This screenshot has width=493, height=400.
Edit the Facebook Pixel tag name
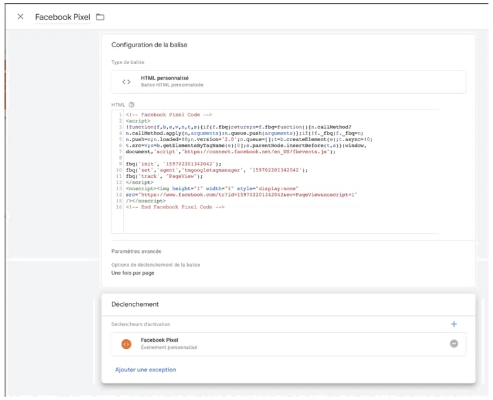coord(63,17)
